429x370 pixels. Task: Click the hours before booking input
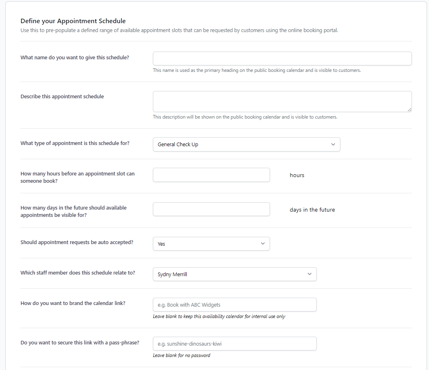tap(211, 175)
